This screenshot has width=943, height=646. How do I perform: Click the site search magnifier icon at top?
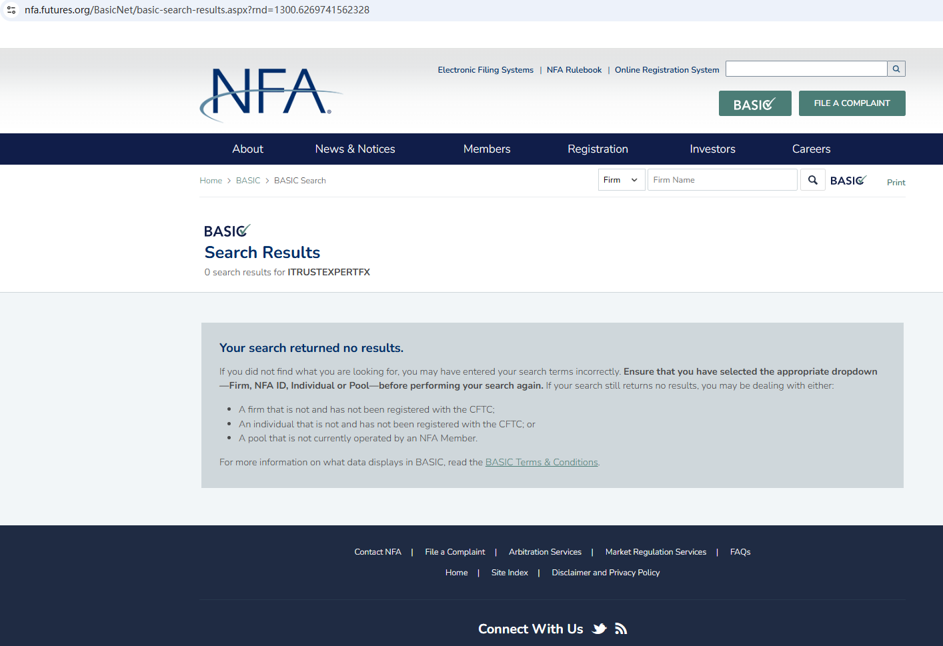tap(896, 69)
